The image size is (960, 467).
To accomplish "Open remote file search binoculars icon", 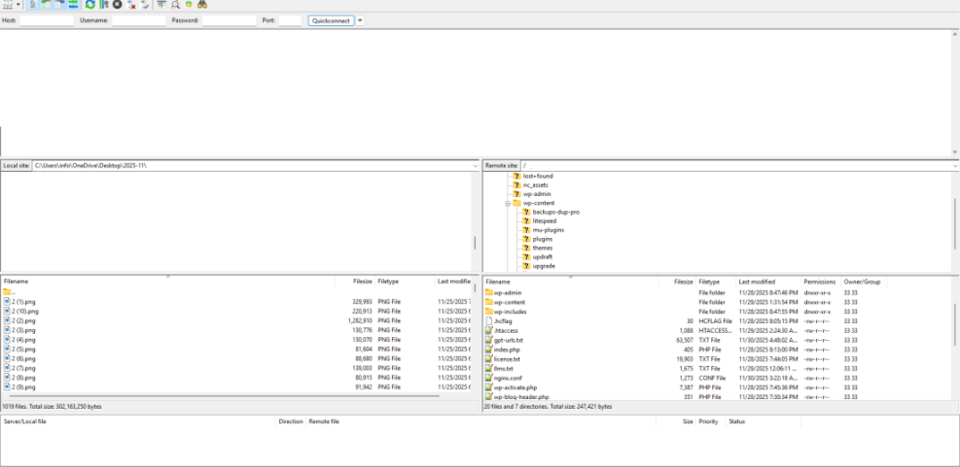I will pyautogui.click(x=202, y=5).
